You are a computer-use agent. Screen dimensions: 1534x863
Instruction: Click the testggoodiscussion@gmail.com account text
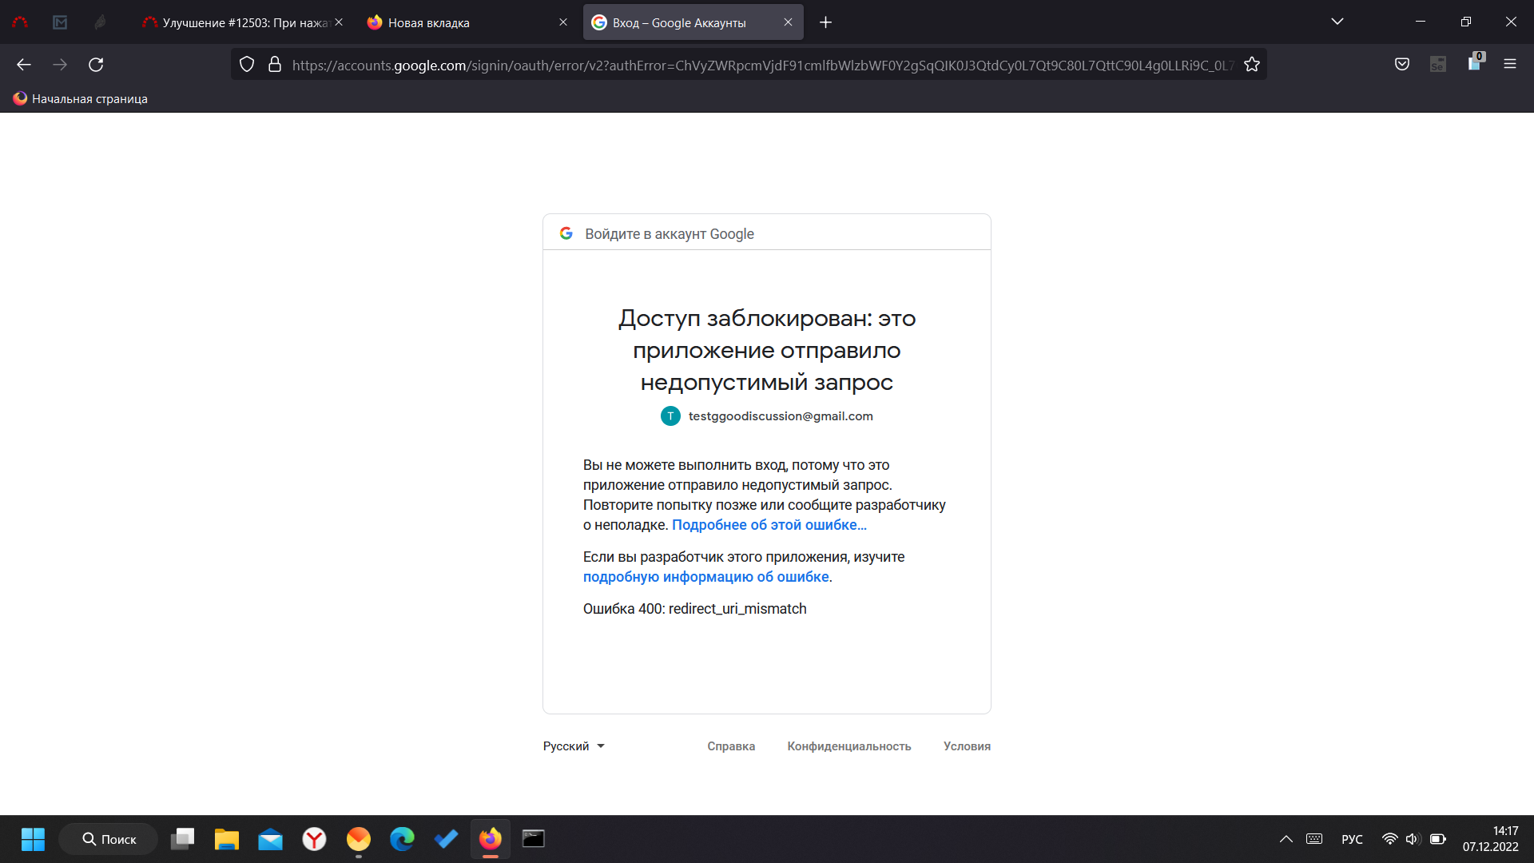pos(781,416)
